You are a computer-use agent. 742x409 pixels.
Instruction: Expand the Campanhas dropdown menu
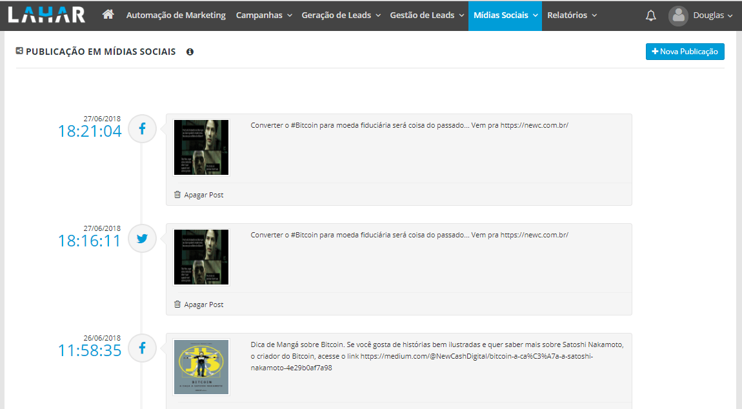pos(263,14)
